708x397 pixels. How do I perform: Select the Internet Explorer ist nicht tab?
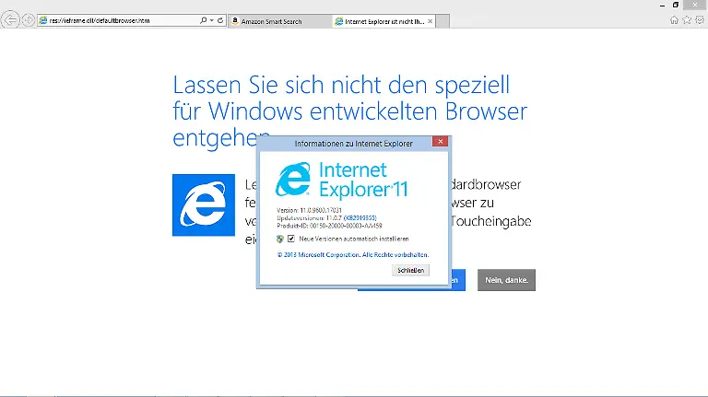[383, 21]
